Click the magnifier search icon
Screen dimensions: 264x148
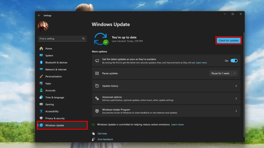coord(83,39)
